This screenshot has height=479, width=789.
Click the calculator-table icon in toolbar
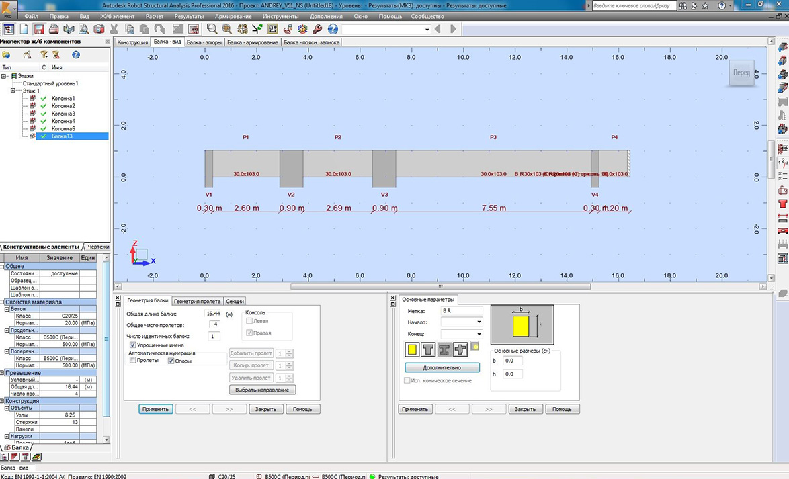[194, 29]
